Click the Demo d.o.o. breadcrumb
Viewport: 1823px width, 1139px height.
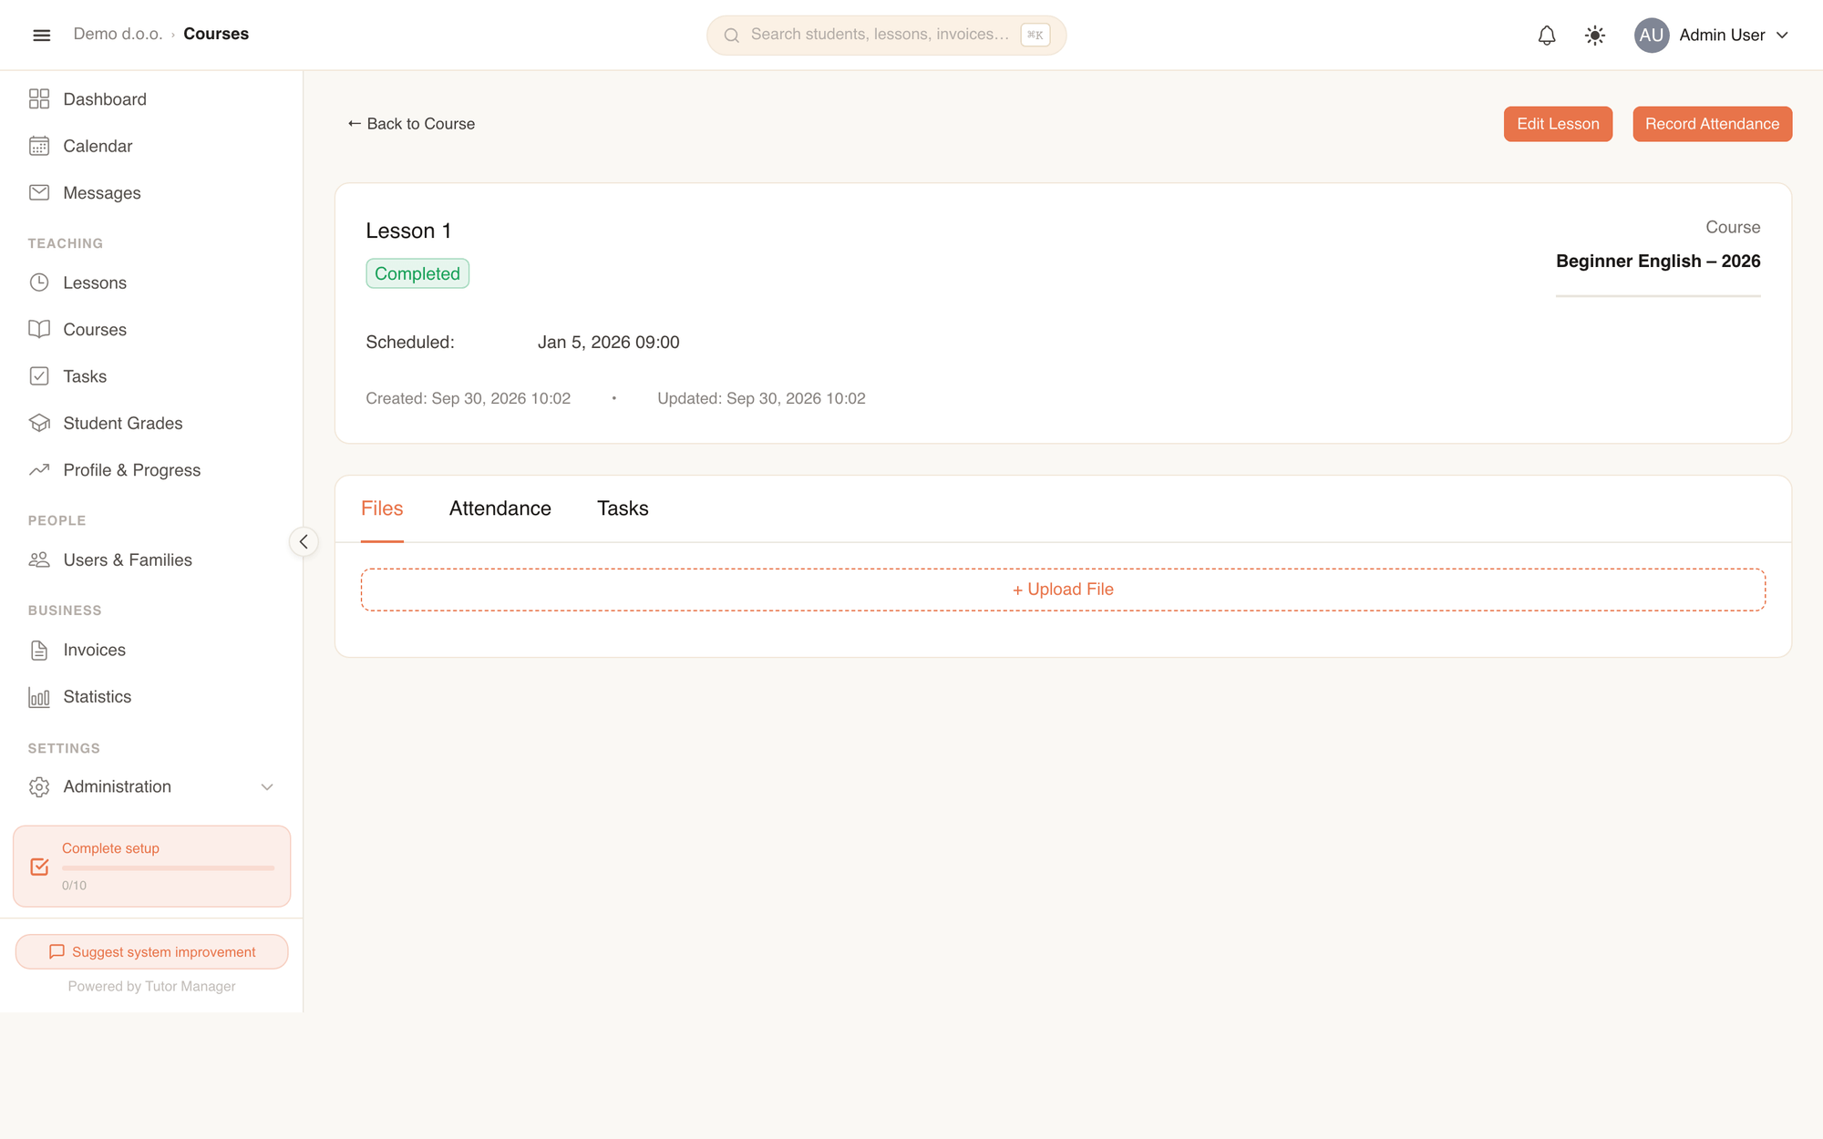[x=118, y=34]
